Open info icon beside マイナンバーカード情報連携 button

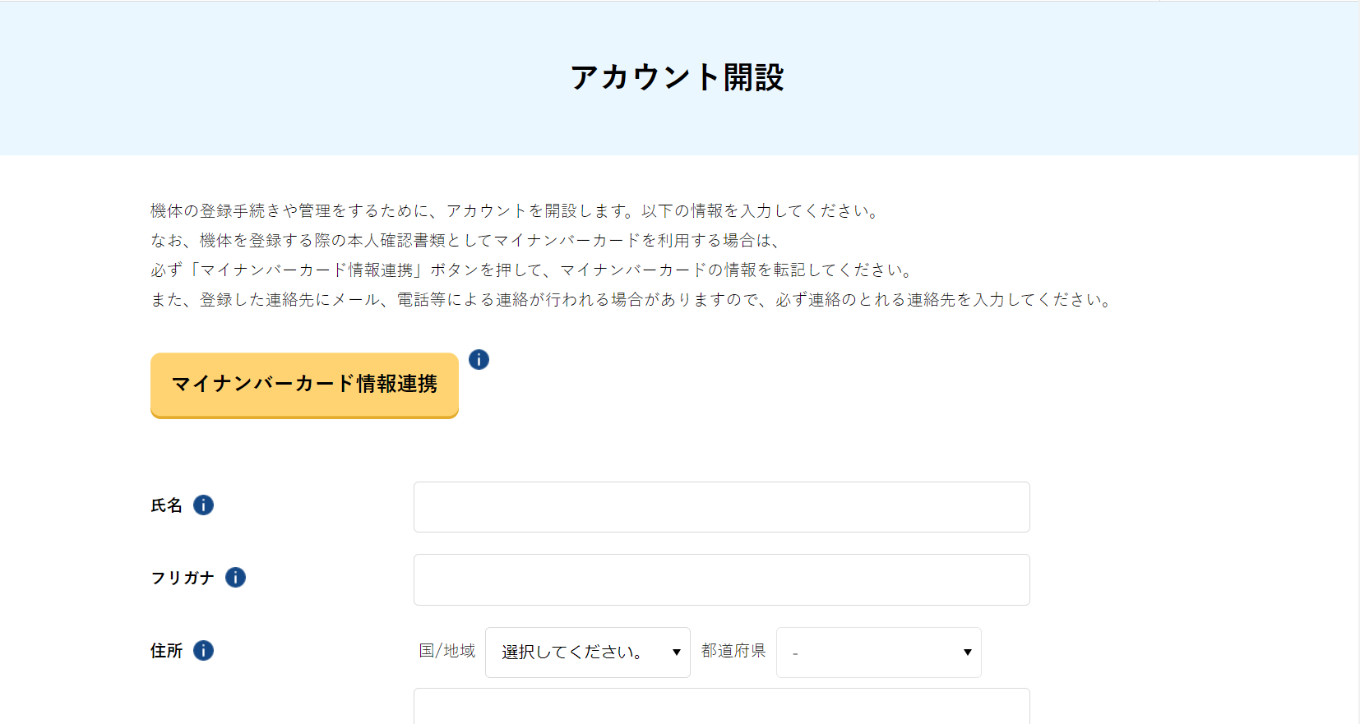pos(479,359)
